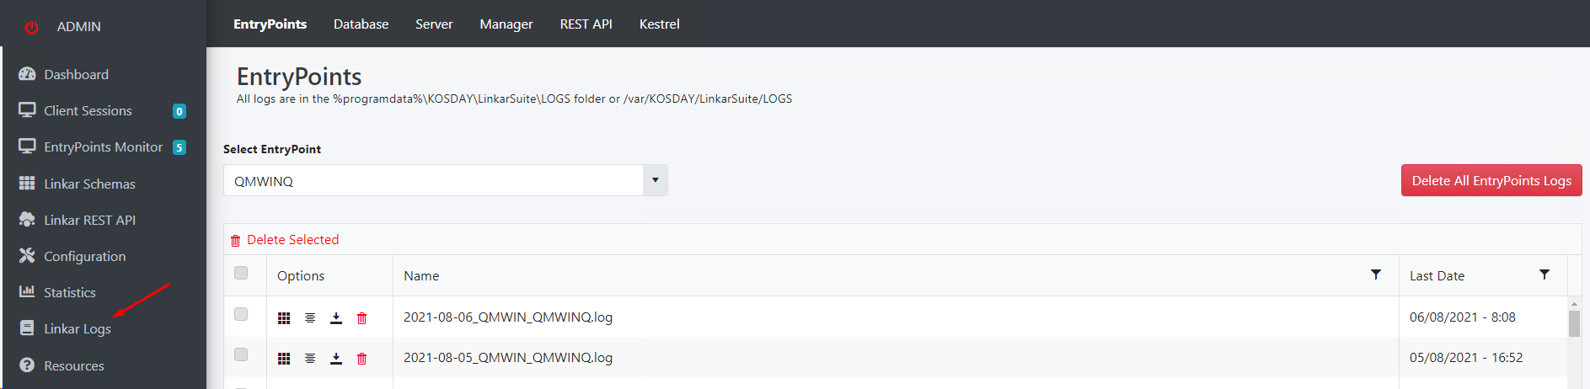Click Delete All EntryPoints Logs button
This screenshot has height=389, width=1590.
pos(1491,180)
